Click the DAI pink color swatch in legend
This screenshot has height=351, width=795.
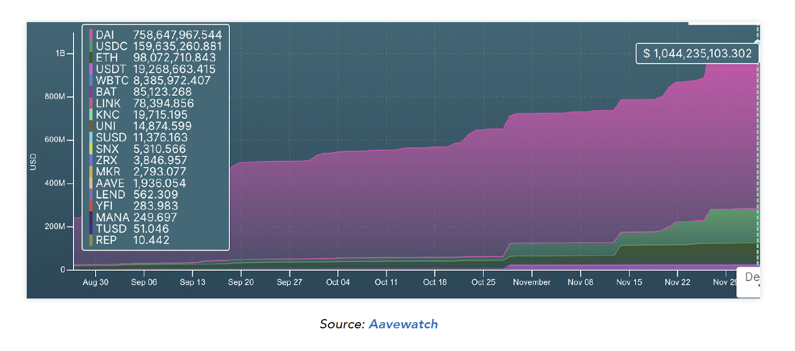coord(91,35)
